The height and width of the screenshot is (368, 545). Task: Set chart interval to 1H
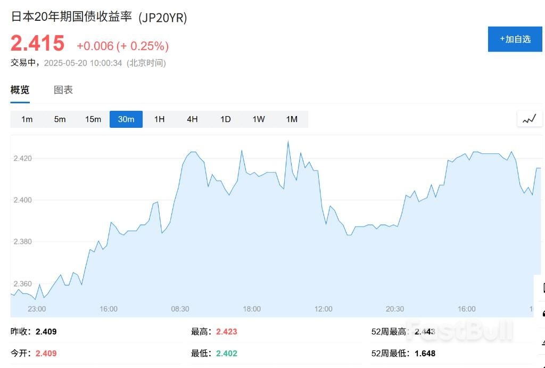click(159, 119)
